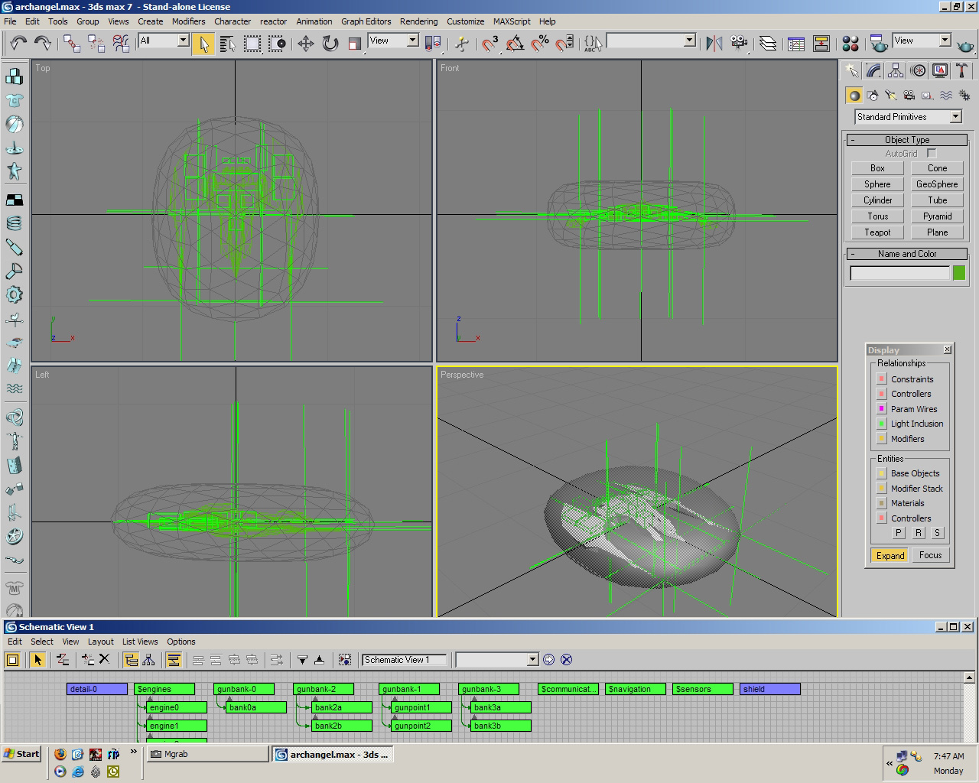Toggle the Constraints relationship display
The width and height of the screenshot is (979, 783).
(x=881, y=379)
